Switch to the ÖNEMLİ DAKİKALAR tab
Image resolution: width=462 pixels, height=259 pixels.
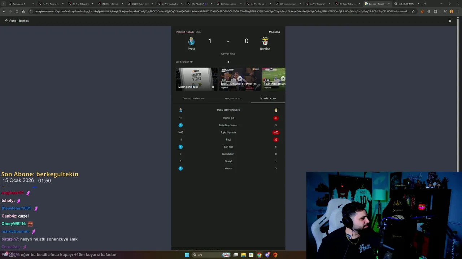[x=193, y=99]
